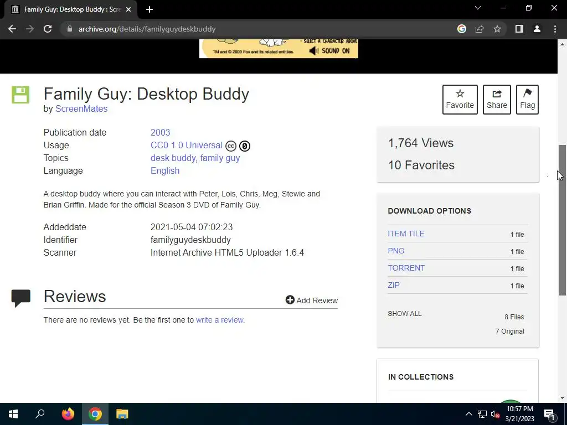Download the PNG file

(x=396, y=251)
